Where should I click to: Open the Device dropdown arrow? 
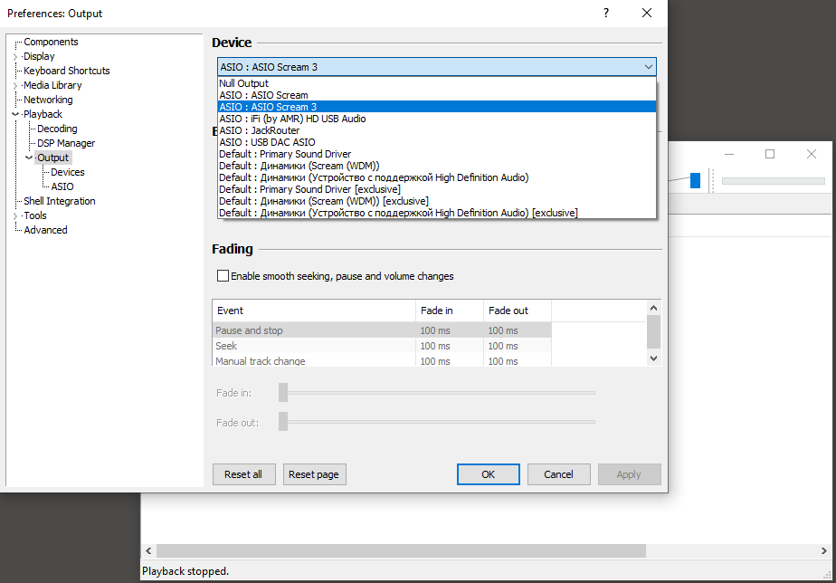(x=648, y=67)
